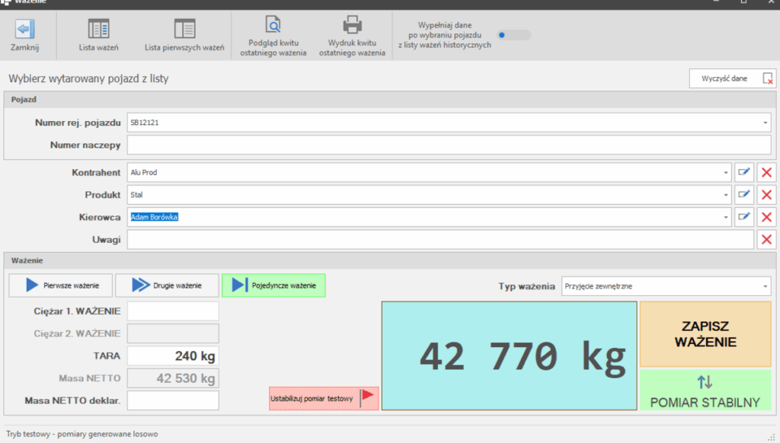Clear the Kierowca field with red X
This screenshot has height=443, width=780.
tap(766, 217)
